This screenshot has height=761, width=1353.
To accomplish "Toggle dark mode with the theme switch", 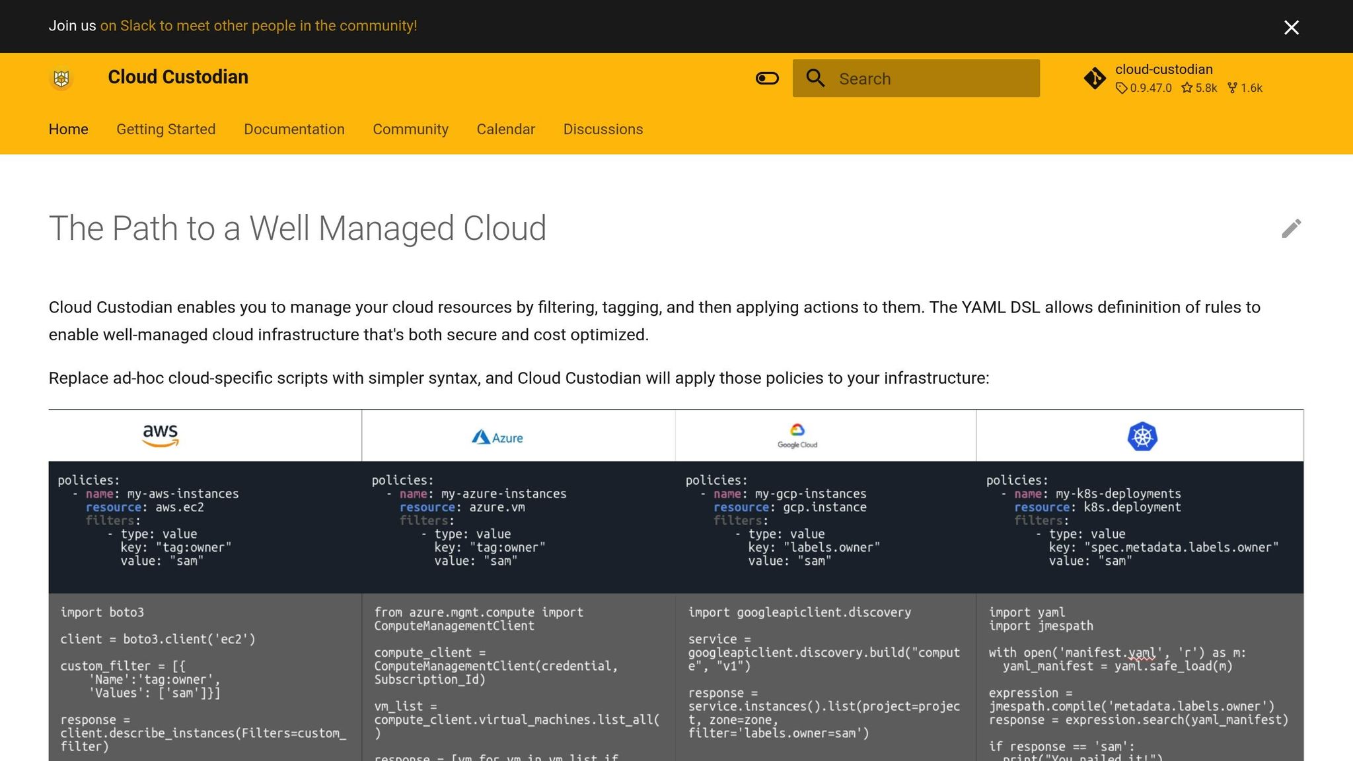I will pos(767,78).
